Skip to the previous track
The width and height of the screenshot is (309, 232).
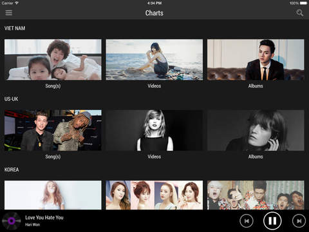click(x=247, y=220)
